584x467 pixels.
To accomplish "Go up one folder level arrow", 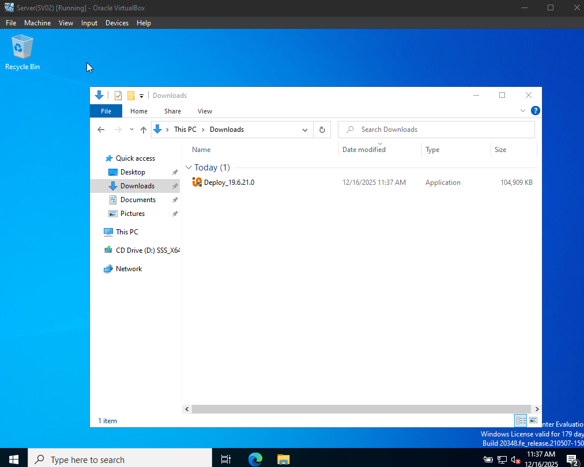I will coord(144,130).
